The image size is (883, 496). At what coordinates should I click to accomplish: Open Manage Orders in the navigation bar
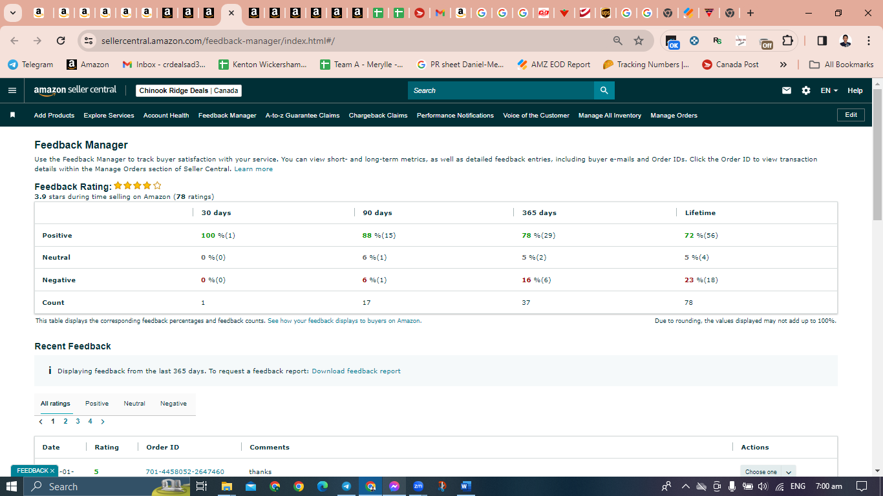coord(674,116)
